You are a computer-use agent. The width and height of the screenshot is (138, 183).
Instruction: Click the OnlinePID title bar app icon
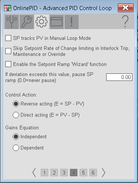pos(7,8)
